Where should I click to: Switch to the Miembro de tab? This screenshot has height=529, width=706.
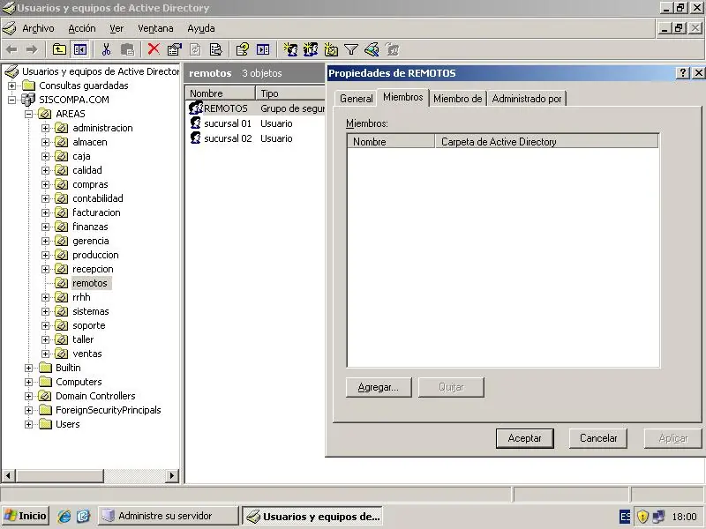pyautogui.click(x=457, y=99)
